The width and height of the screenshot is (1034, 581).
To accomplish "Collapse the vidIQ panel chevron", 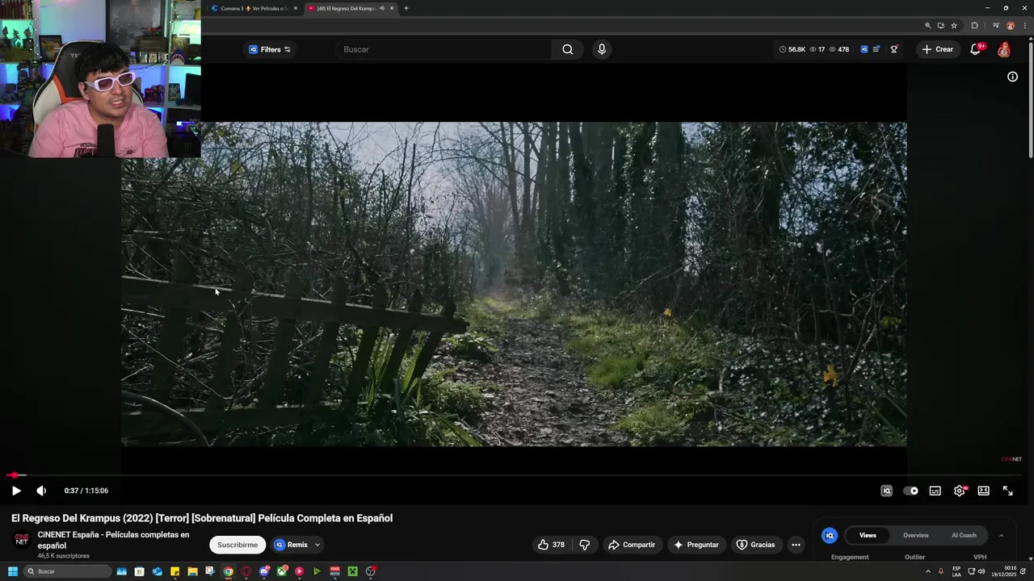I will click(x=1001, y=535).
